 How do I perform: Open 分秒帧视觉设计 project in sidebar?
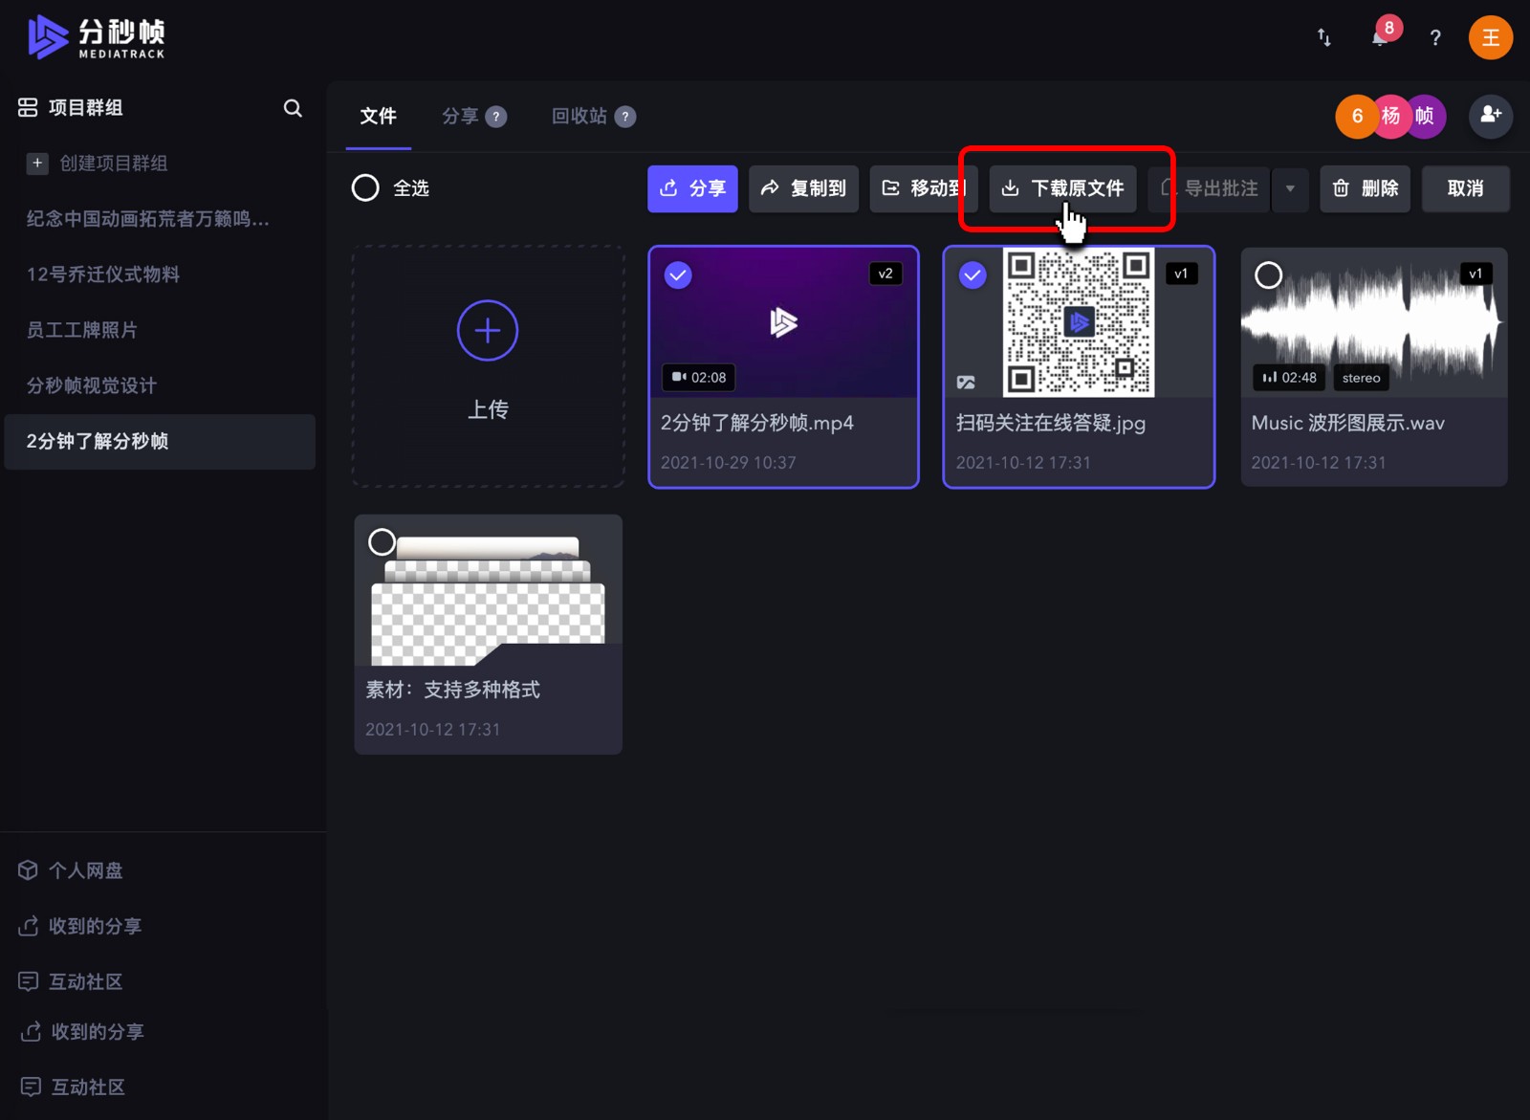pos(92,385)
